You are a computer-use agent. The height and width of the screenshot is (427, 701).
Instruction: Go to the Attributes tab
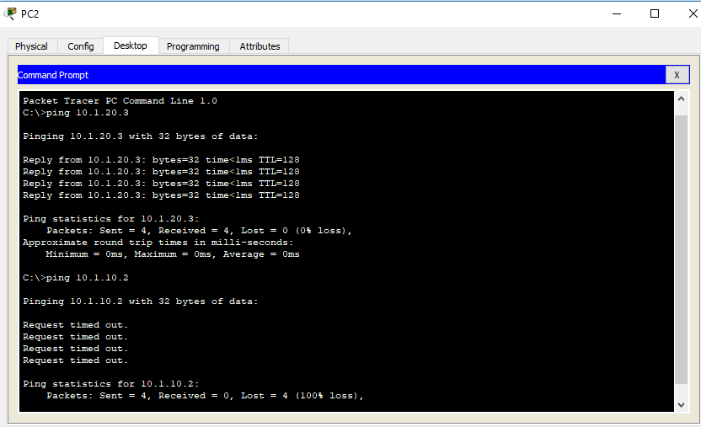[x=260, y=46]
